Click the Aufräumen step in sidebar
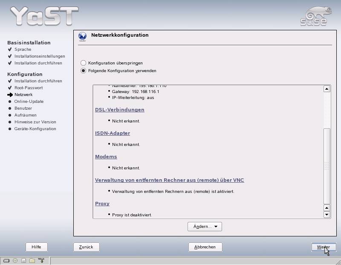Viewport: 341px width, 265px height. (x=26, y=115)
